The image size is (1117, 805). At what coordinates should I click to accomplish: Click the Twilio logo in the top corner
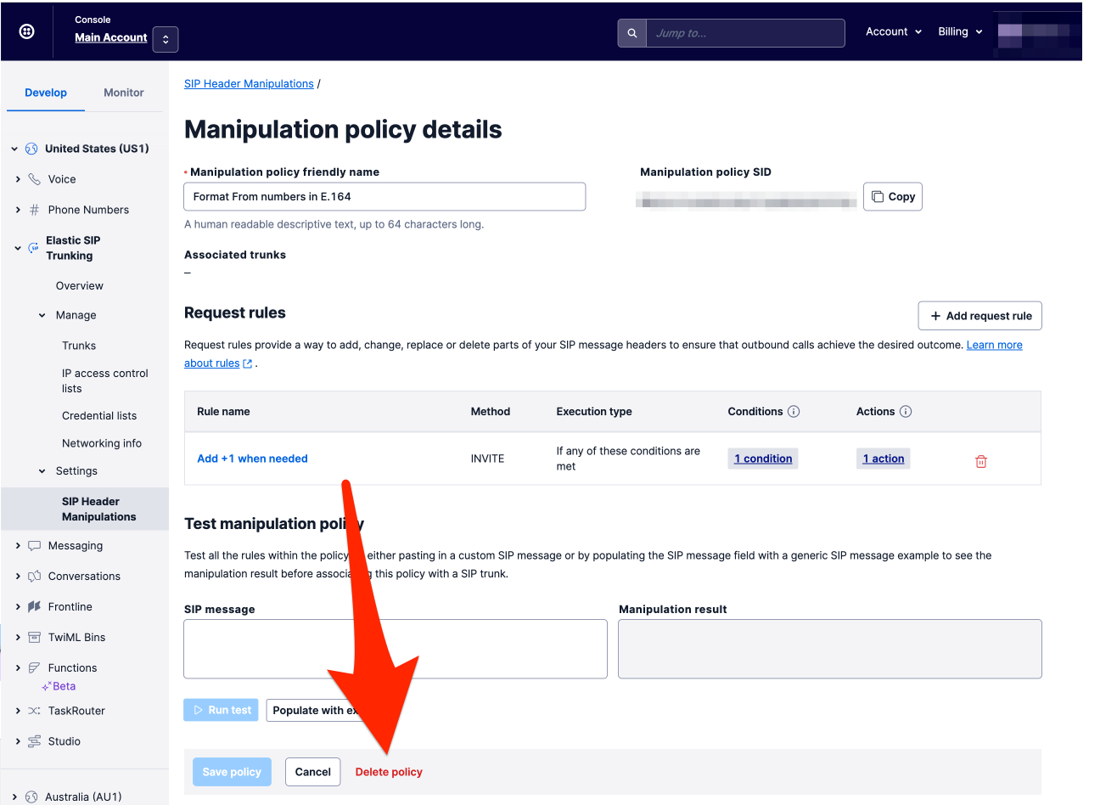click(25, 31)
